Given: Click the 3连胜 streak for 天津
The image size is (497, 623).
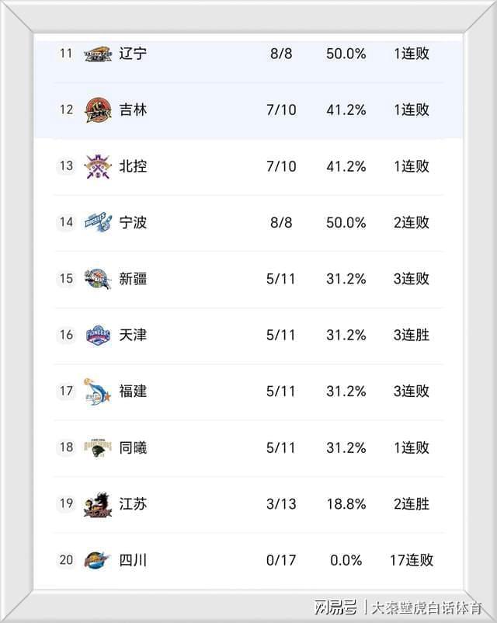Looking at the screenshot, I should tap(411, 335).
